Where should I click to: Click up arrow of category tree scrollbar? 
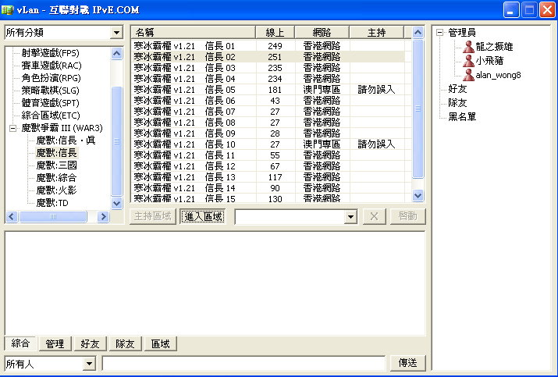117,53
